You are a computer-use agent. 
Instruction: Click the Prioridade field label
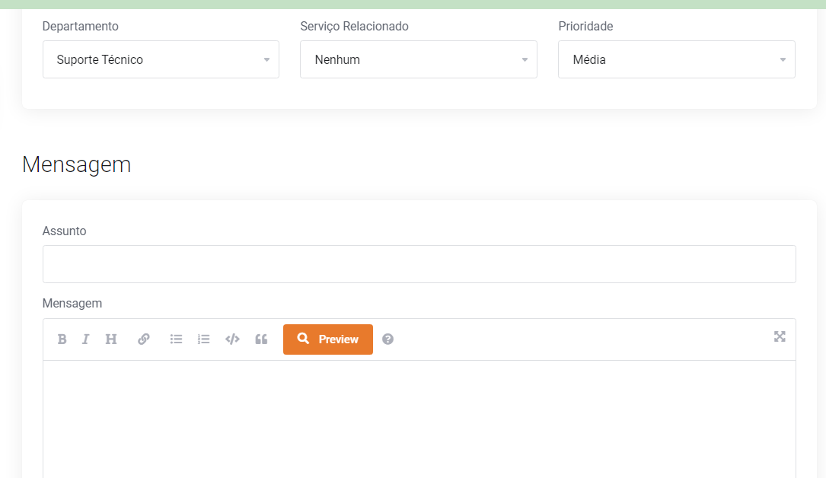pyautogui.click(x=585, y=27)
